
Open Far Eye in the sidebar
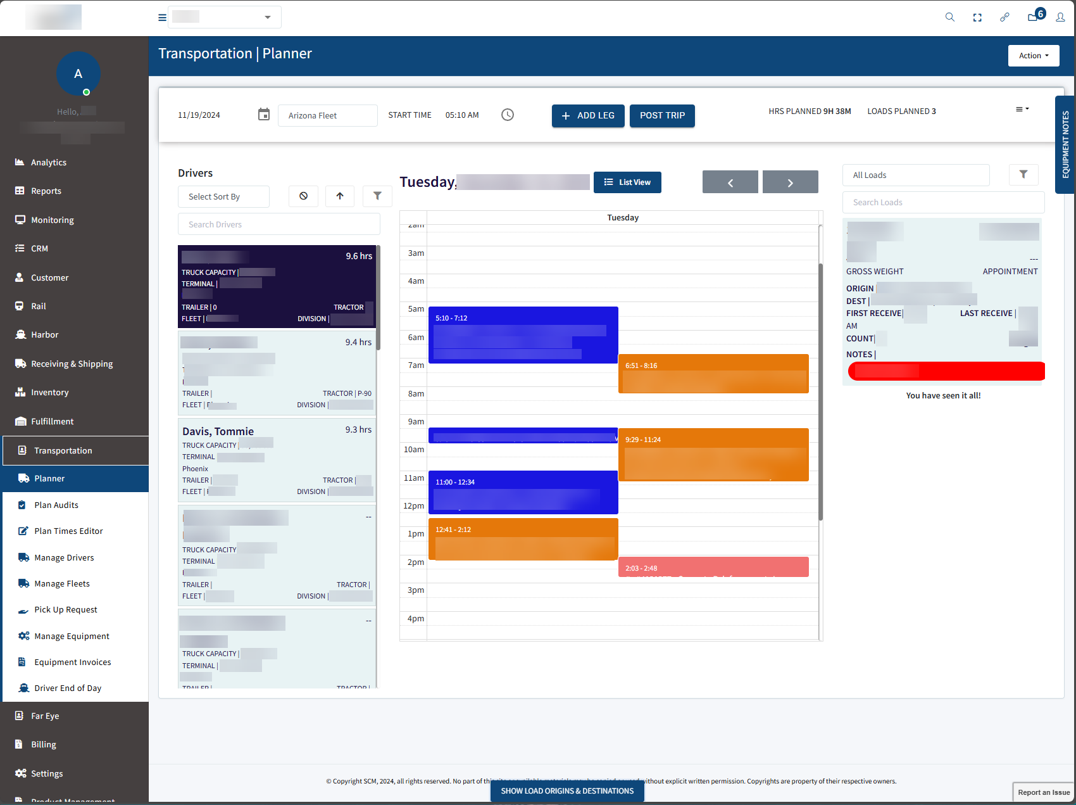[x=45, y=716]
